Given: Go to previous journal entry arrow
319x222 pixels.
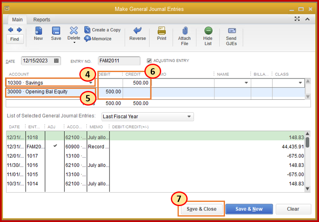Looking at the screenshot, I should [x=10, y=30].
